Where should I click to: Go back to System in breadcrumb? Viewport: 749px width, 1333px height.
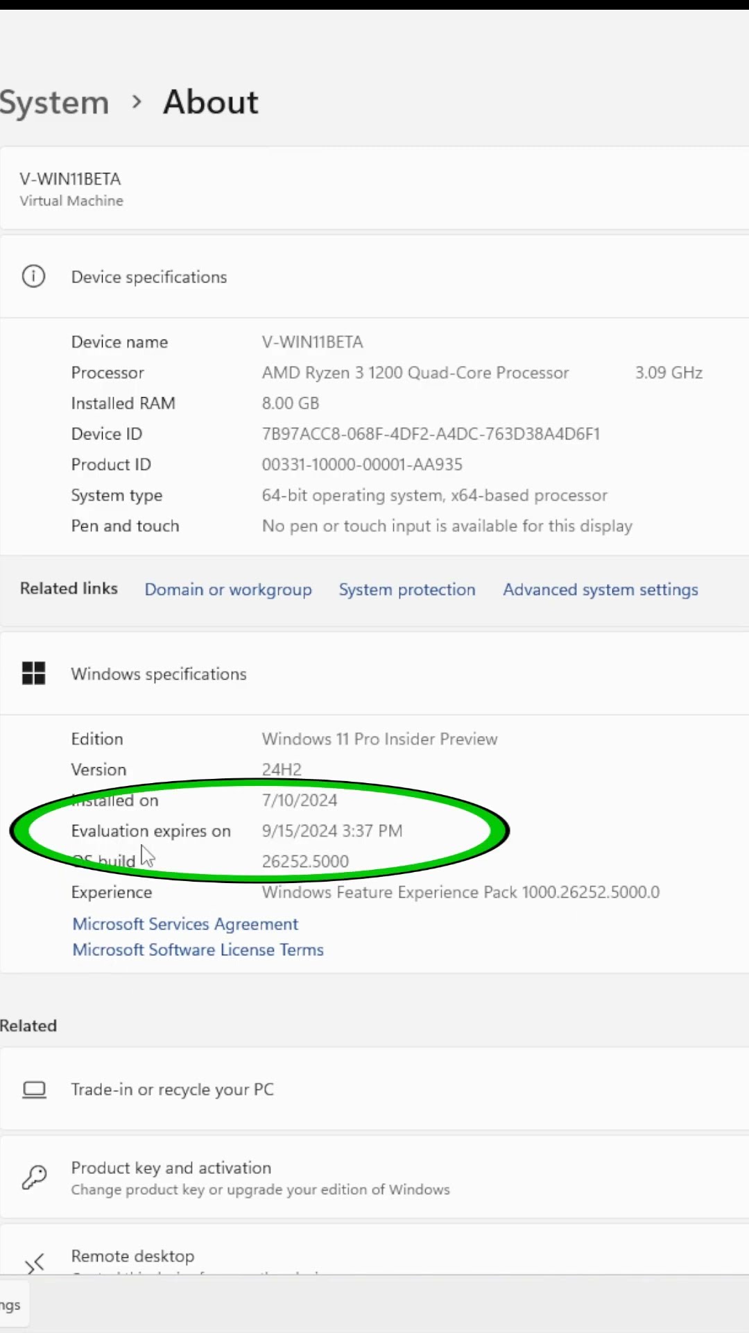pyautogui.click(x=54, y=103)
